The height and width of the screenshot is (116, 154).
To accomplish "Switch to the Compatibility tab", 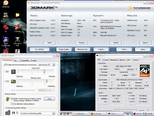I will pyautogui.click(x=24, y=60).
